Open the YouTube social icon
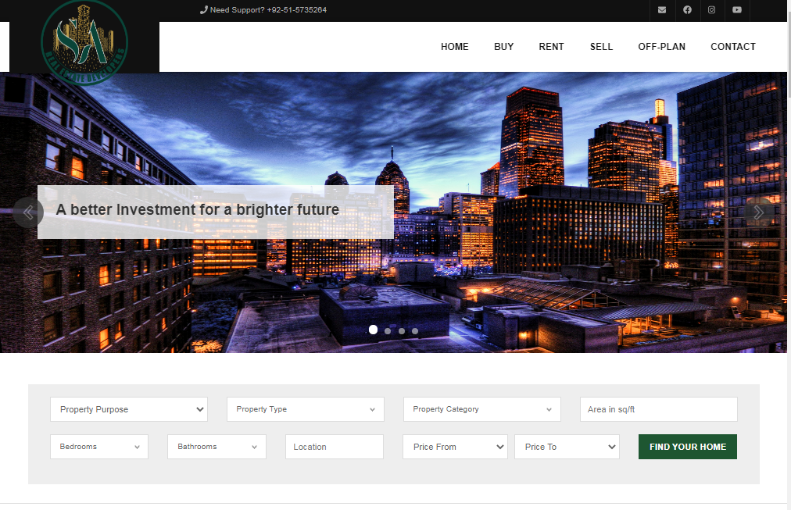 pyautogui.click(x=737, y=10)
